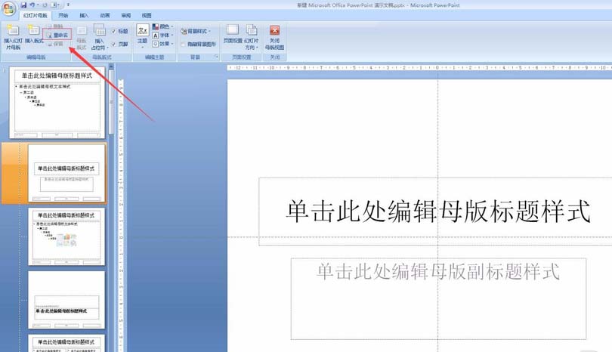Select the title and content layout thumbnail
Image resolution: width=612 pixels, height=352 pixels.
[66, 236]
